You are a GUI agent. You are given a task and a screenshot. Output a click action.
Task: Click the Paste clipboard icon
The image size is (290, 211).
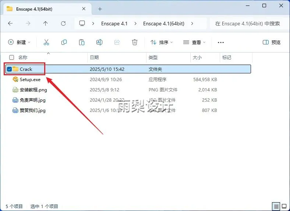(82, 42)
